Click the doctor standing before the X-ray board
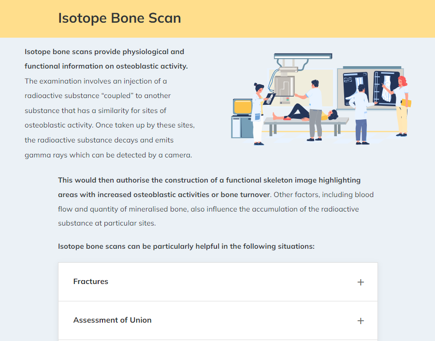 pos(361,114)
